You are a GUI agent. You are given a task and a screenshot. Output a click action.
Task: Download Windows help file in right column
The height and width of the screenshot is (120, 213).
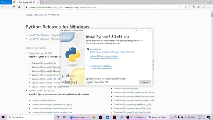(x=130, y=89)
